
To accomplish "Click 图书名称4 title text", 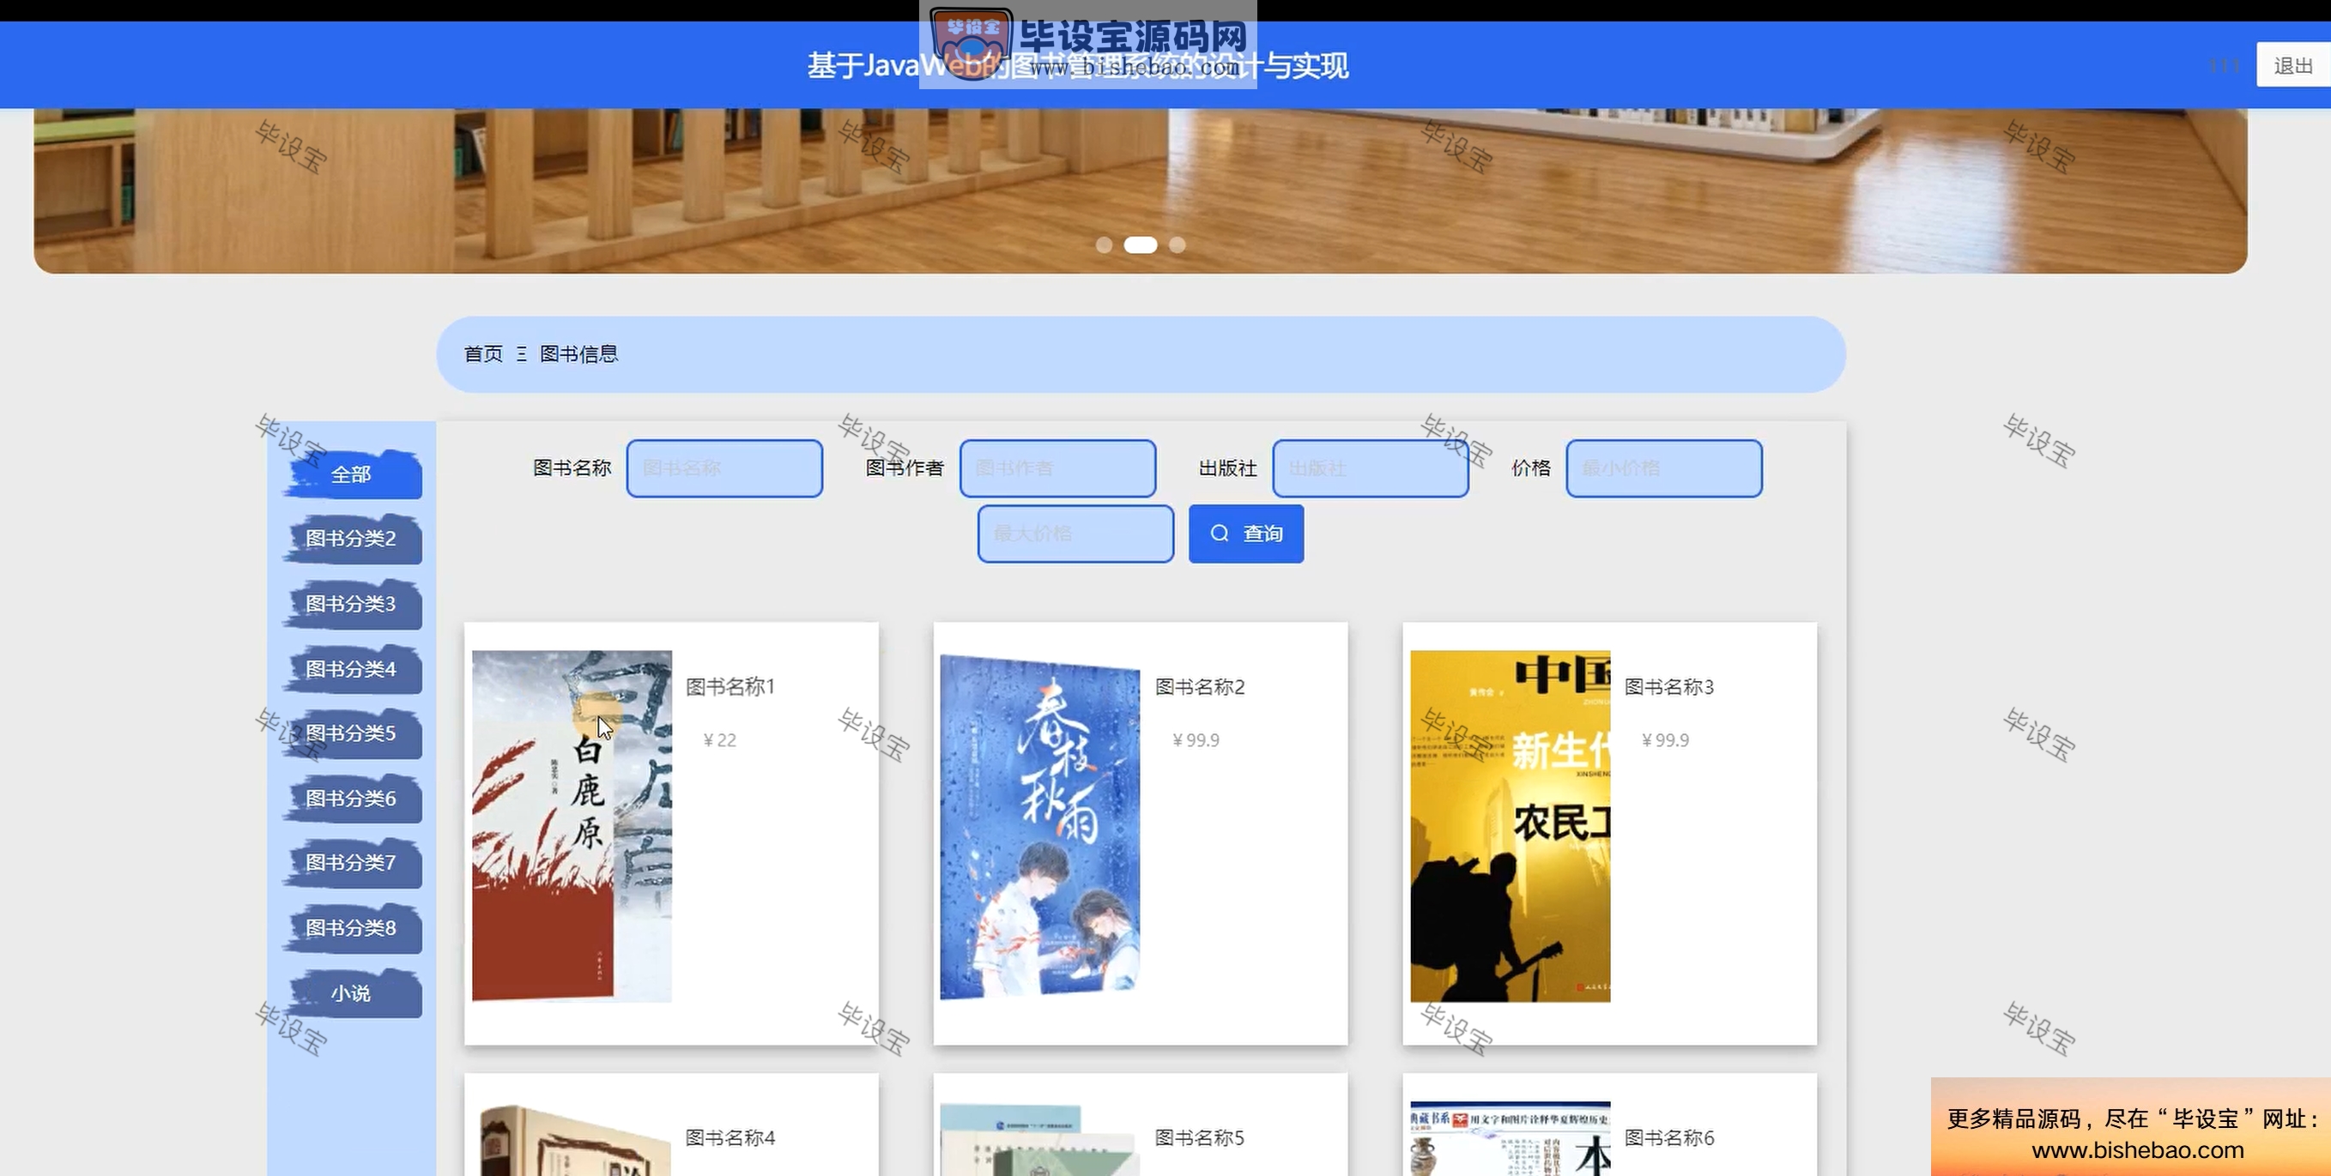I will pyautogui.click(x=730, y=1138).
